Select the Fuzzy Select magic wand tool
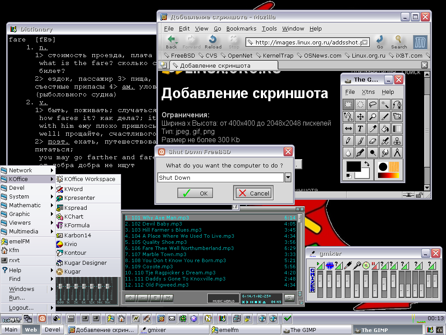The height and width of the screenshot is (335, 446). [x=385, y=105]
